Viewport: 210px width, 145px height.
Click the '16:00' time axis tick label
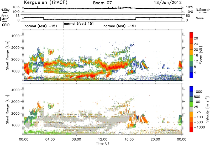(x=129, y=140)
